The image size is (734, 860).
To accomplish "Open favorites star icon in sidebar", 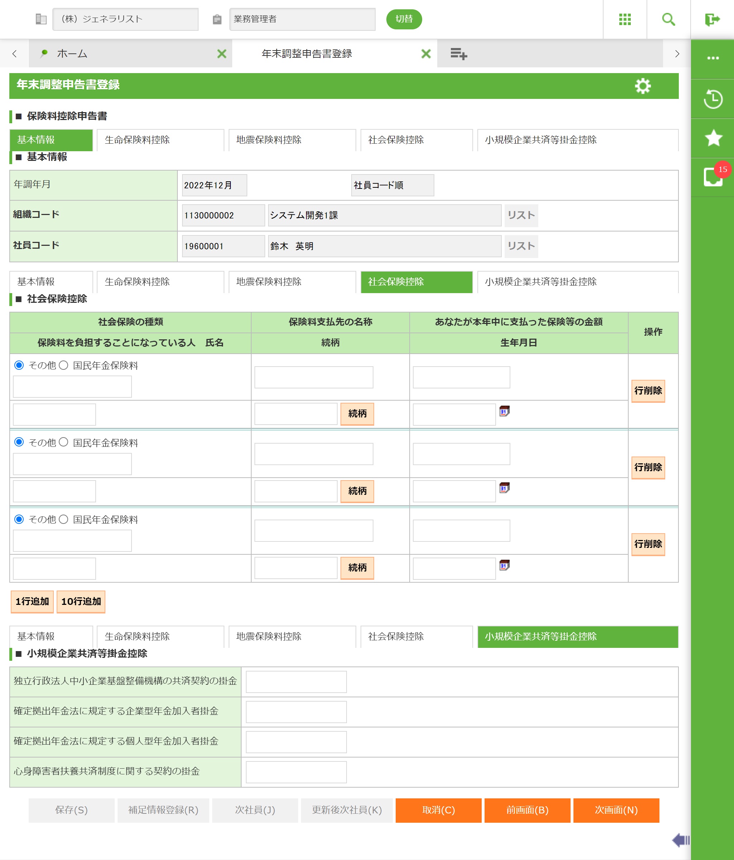I will [712, 138].
